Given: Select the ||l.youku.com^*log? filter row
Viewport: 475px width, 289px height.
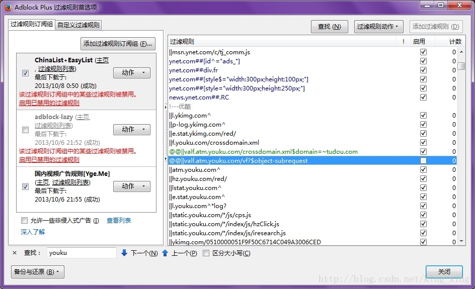Looking at the screenshot, I should [312, 206].
